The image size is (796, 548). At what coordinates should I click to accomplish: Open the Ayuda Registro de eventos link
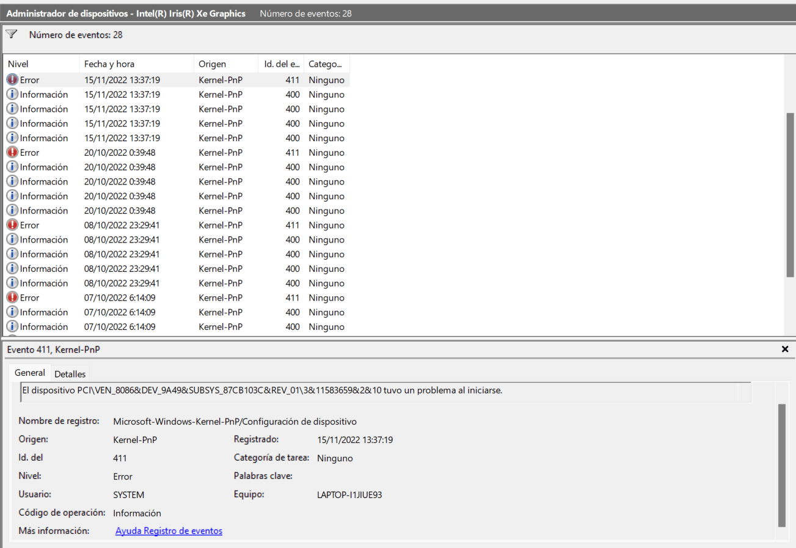coord(169,531)
